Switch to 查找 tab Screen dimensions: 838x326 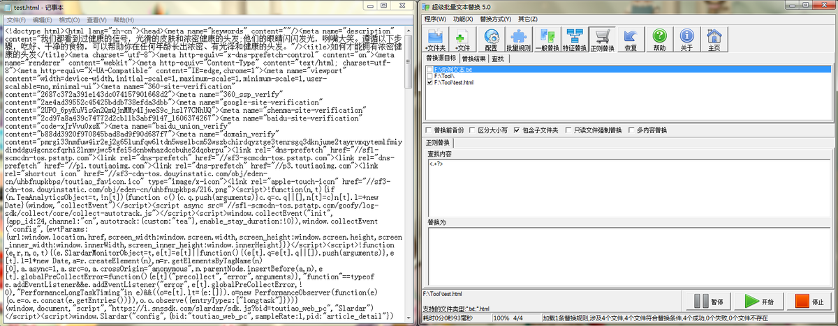point(498,59)
